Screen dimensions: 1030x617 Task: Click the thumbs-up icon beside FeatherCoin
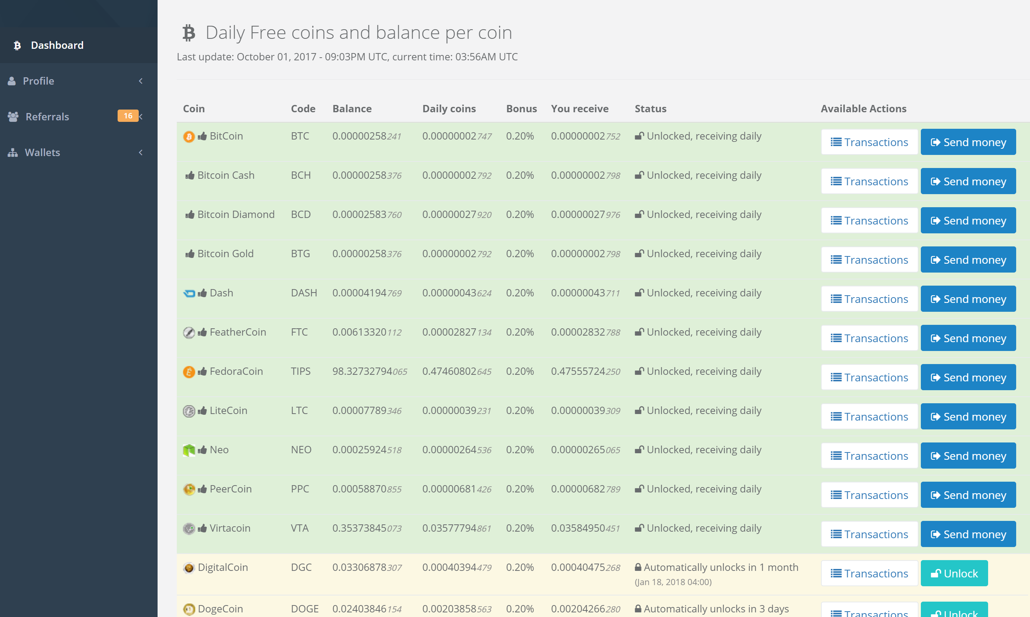click(203, 332)
